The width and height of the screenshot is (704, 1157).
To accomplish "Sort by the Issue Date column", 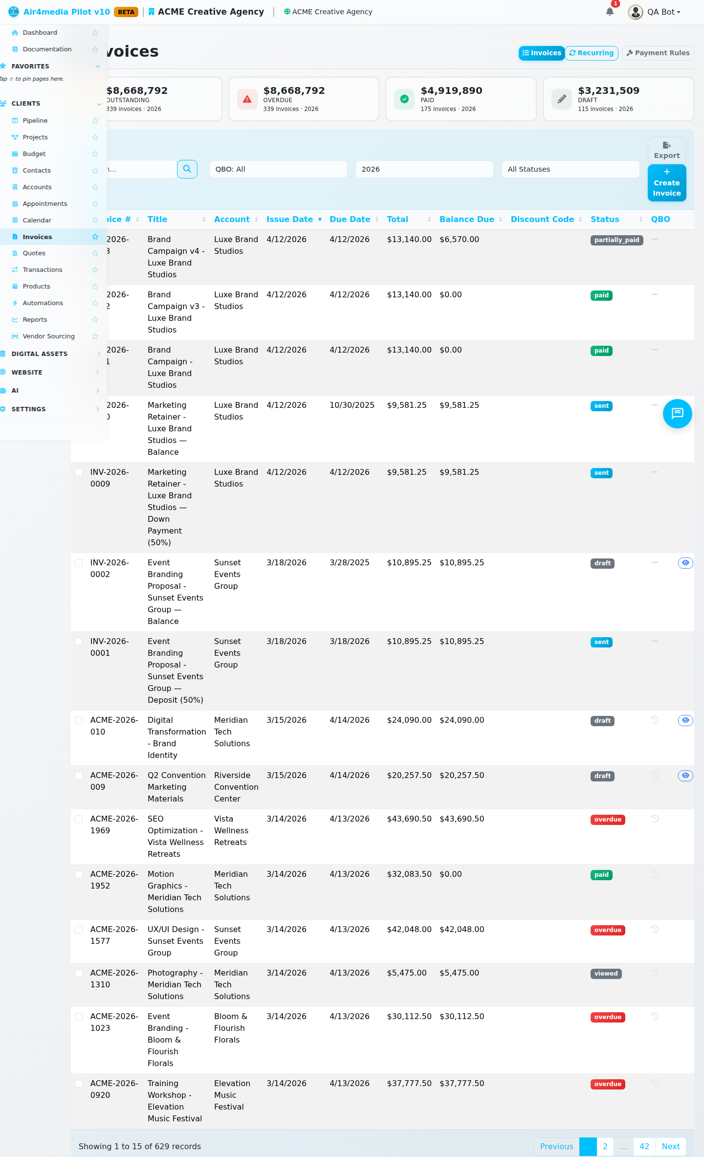I will pos(294,220).
